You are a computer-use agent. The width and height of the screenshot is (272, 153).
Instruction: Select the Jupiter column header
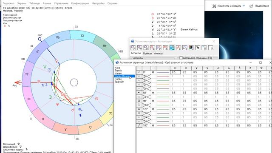(x=229, y=68)
